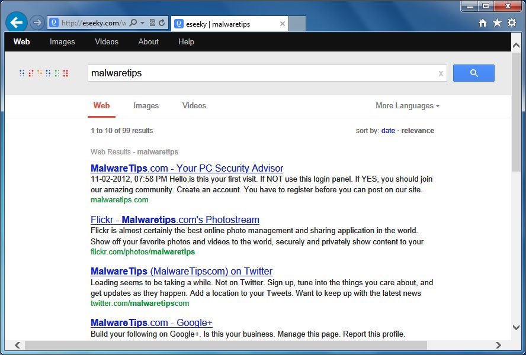This screenshot has height=355, width=526.
Task: Open MalwareTips.com - Your PC Security Advisor result
Action: pyautogui.click(x=187, y=168)
